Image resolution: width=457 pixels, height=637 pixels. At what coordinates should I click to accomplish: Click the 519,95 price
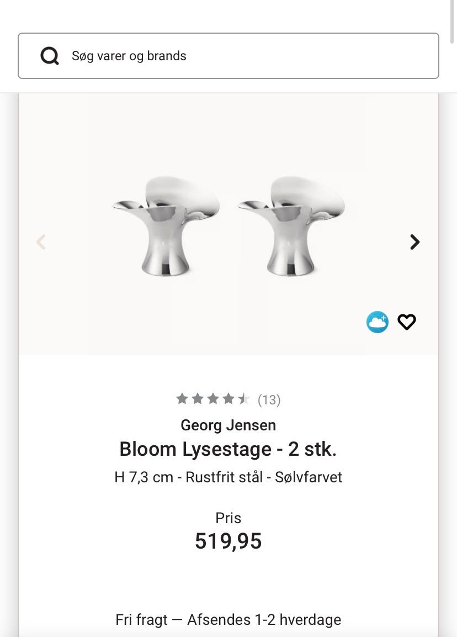tap(228, 541)
